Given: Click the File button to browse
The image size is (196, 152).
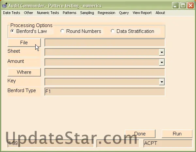Looking at the screenshot, I should pyautogui.click(x=24, y=43).
